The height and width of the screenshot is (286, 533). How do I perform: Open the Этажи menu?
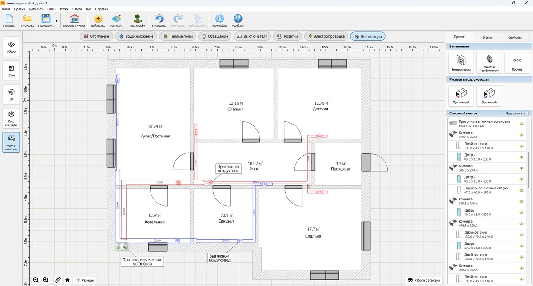click(64, 9)
